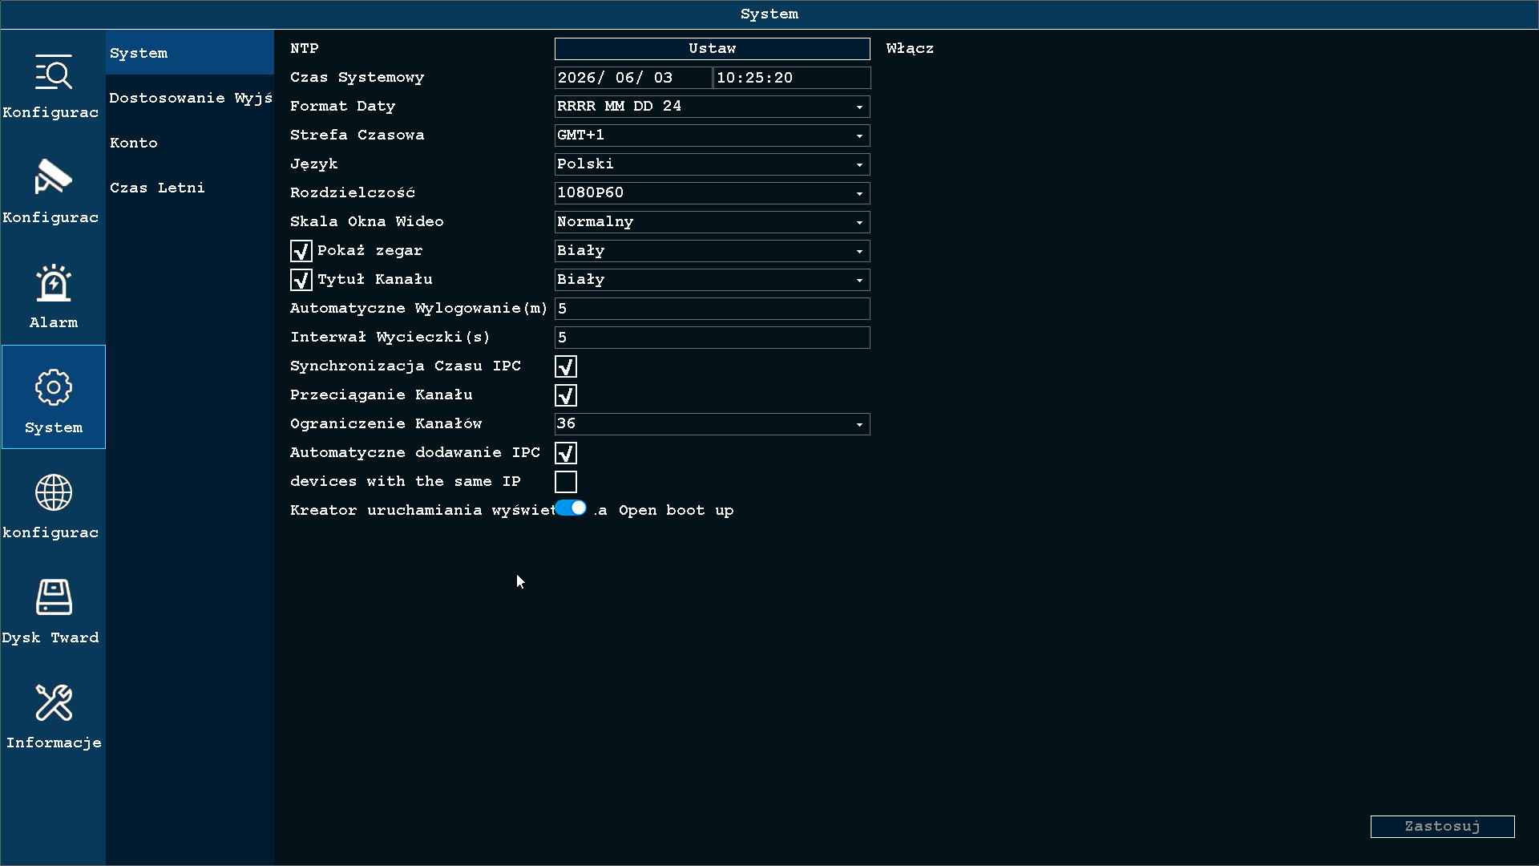
Task: Uncheck Synchronizacja Czasu IPC
Action: 566,366
